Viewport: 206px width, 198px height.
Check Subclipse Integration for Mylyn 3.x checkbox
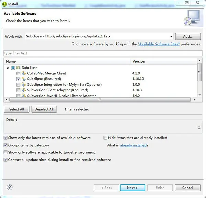tap(19, 85)
